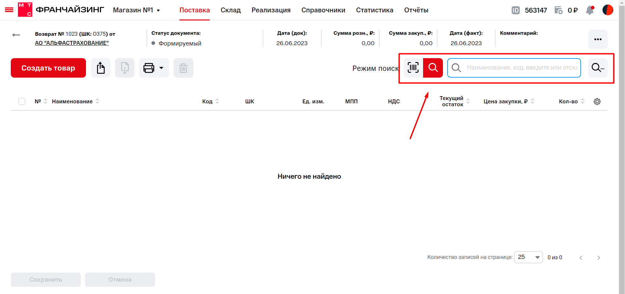Open the notifications bell

pyautogui.click(x=590, y=10)
